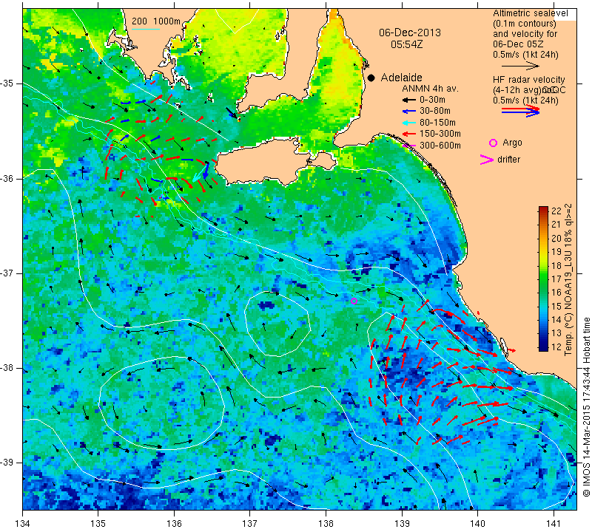
Task: Click the latitude axis label -35
Action: pos(8,83)
